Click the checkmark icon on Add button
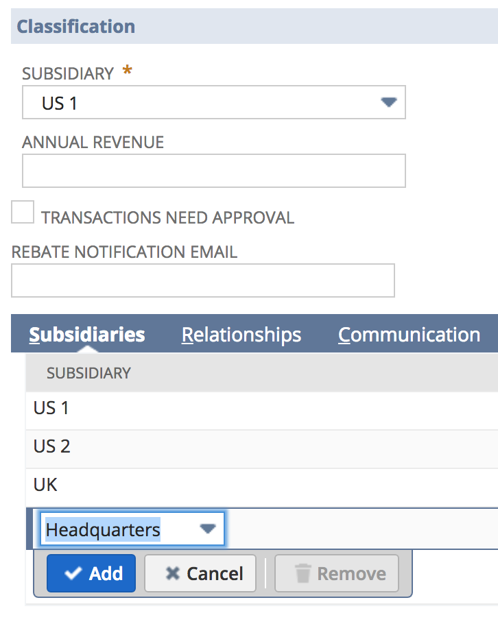This screenshot has width=498, height=624. (x=73, y=573)
